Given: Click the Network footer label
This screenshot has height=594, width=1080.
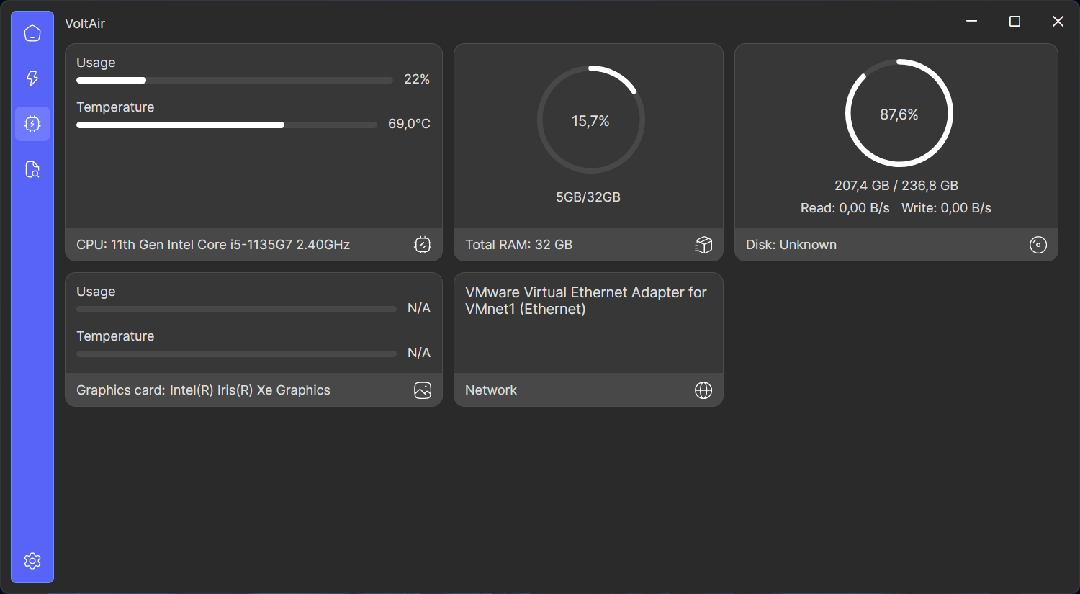Looking at the screenshot, I should coord(491,390).
